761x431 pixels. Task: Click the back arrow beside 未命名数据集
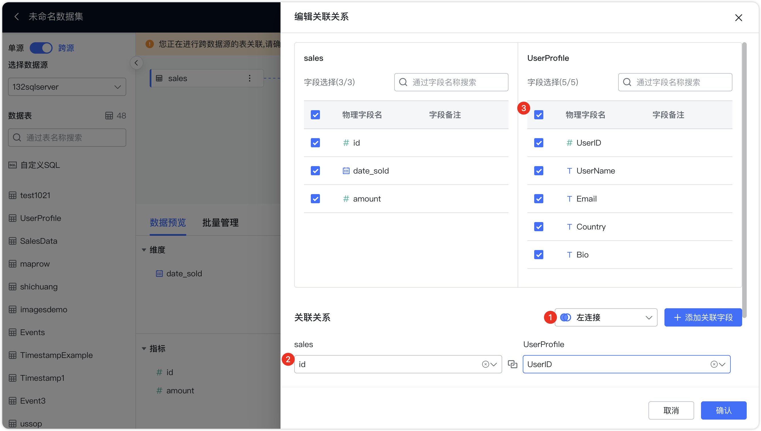tap(17, 17)
